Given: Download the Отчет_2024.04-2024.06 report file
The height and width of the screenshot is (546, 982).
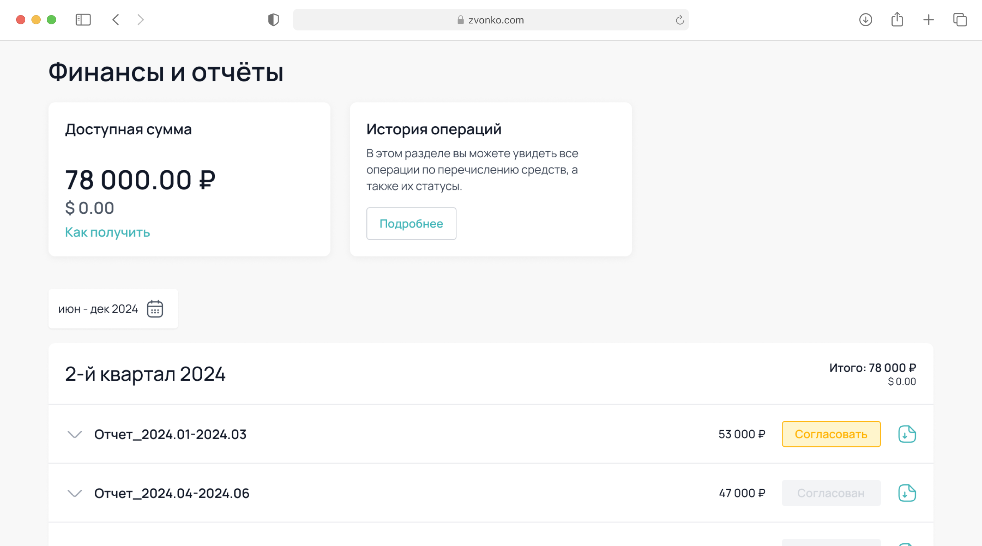Looking at the screenshot, I should [x=907, y=493].
